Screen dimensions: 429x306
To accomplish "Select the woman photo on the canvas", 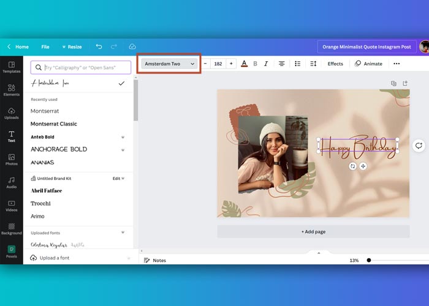I will (x=273, y=155).
